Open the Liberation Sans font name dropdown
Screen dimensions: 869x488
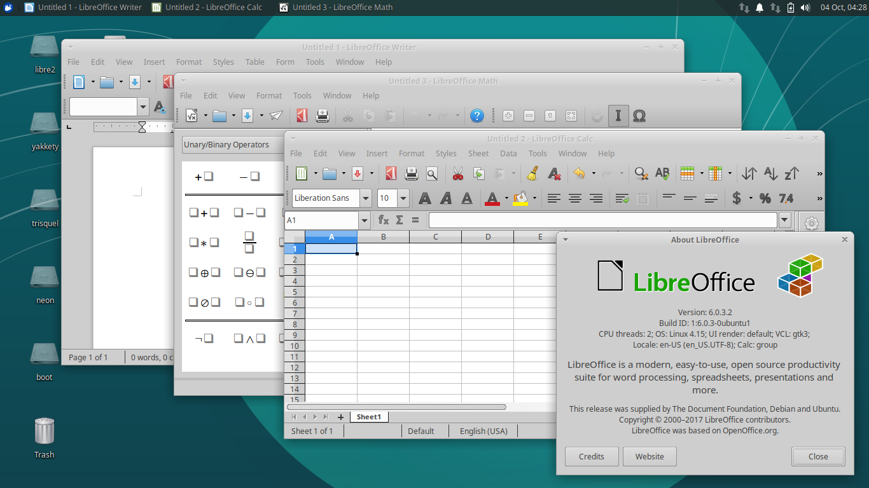click(x=366, y=198)
